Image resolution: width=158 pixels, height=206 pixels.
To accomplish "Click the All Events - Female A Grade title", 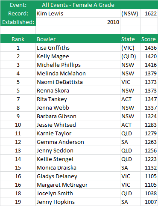I will (x=78, y=5).
